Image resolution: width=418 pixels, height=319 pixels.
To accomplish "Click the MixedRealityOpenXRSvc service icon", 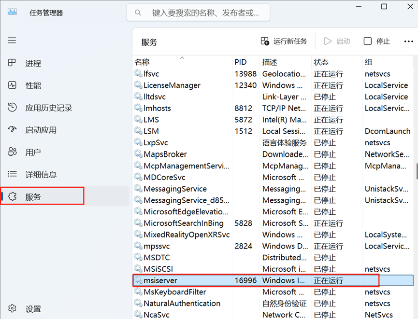I will pos(138,234).
